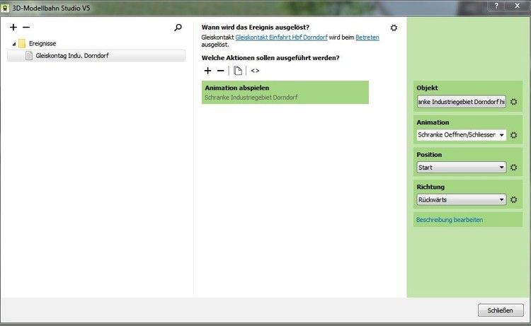Click the gear next to the Animation dropdown
Image resolution: width=531 pixels, height=326 pixels.
pos(514,135)
